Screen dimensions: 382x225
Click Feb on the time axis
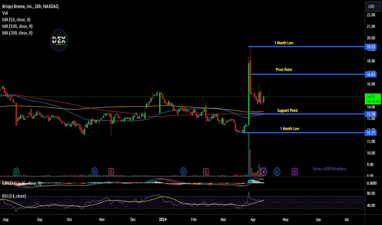click(194, 219)
